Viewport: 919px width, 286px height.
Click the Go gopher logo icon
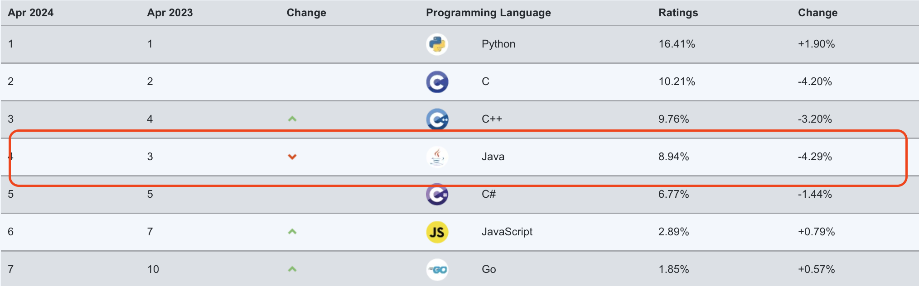coord(437,270)
